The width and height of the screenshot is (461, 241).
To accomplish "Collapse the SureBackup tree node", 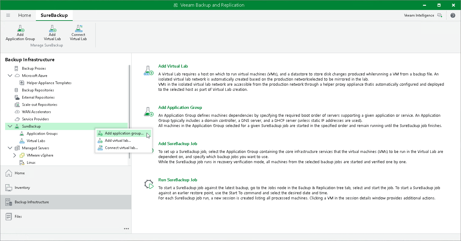I will [10, 126].
